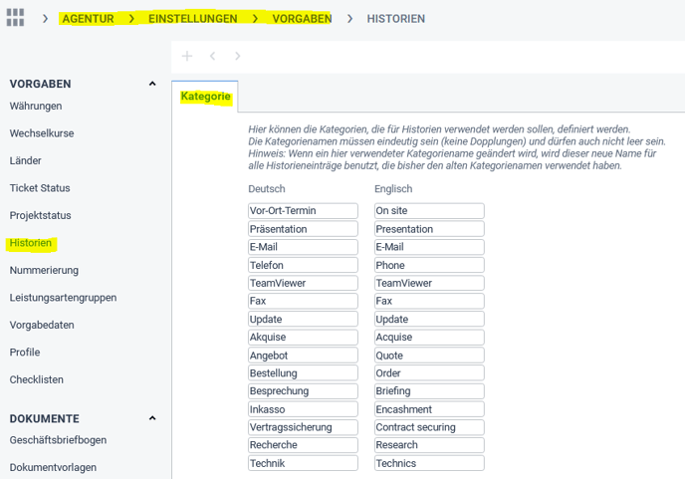Go to previous record arrow
This screenshot has width=685, height=479.
tap(213, 57)
